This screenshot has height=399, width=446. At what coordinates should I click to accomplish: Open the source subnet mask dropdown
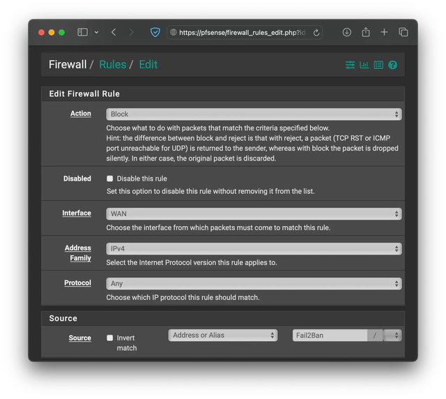pos(392,336)
